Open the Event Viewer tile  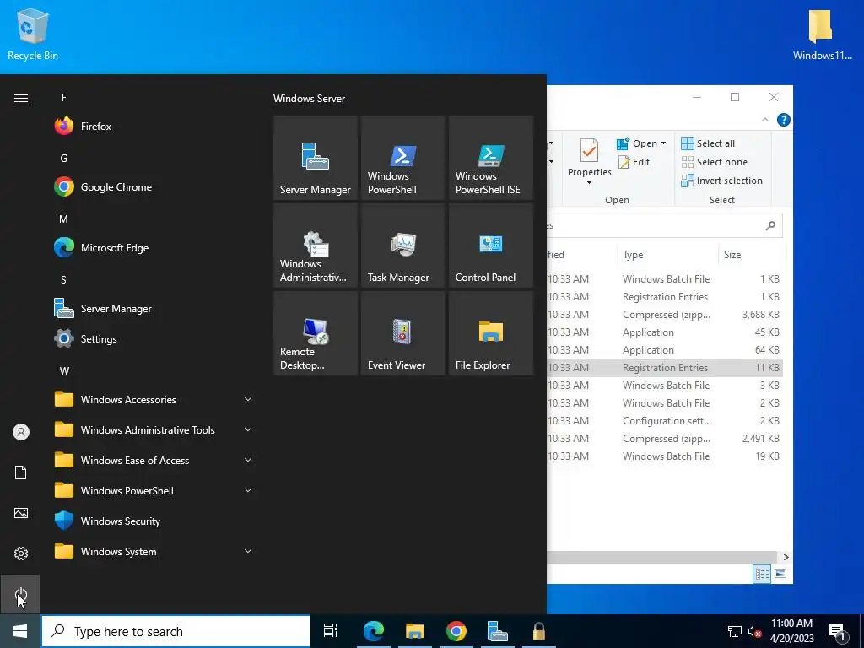[x=402, y=333]
